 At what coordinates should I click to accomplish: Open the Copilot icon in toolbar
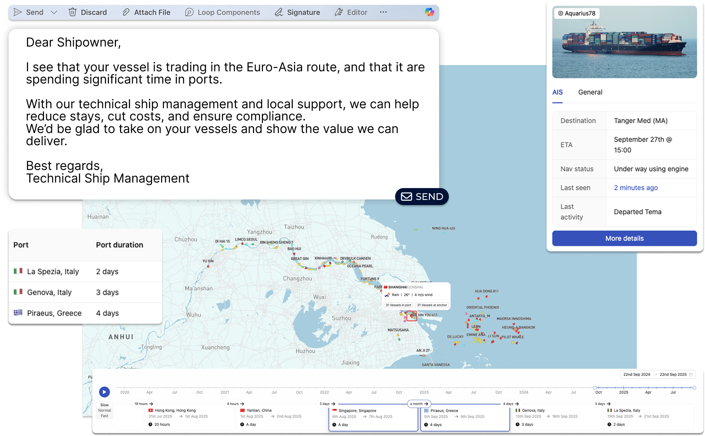(x=429, y=12)
